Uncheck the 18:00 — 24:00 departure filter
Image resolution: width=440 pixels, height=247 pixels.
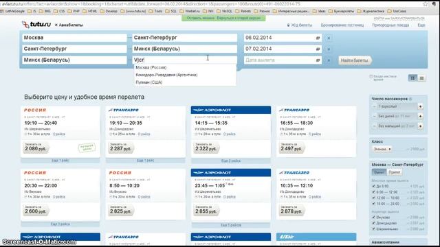[373, 204]
